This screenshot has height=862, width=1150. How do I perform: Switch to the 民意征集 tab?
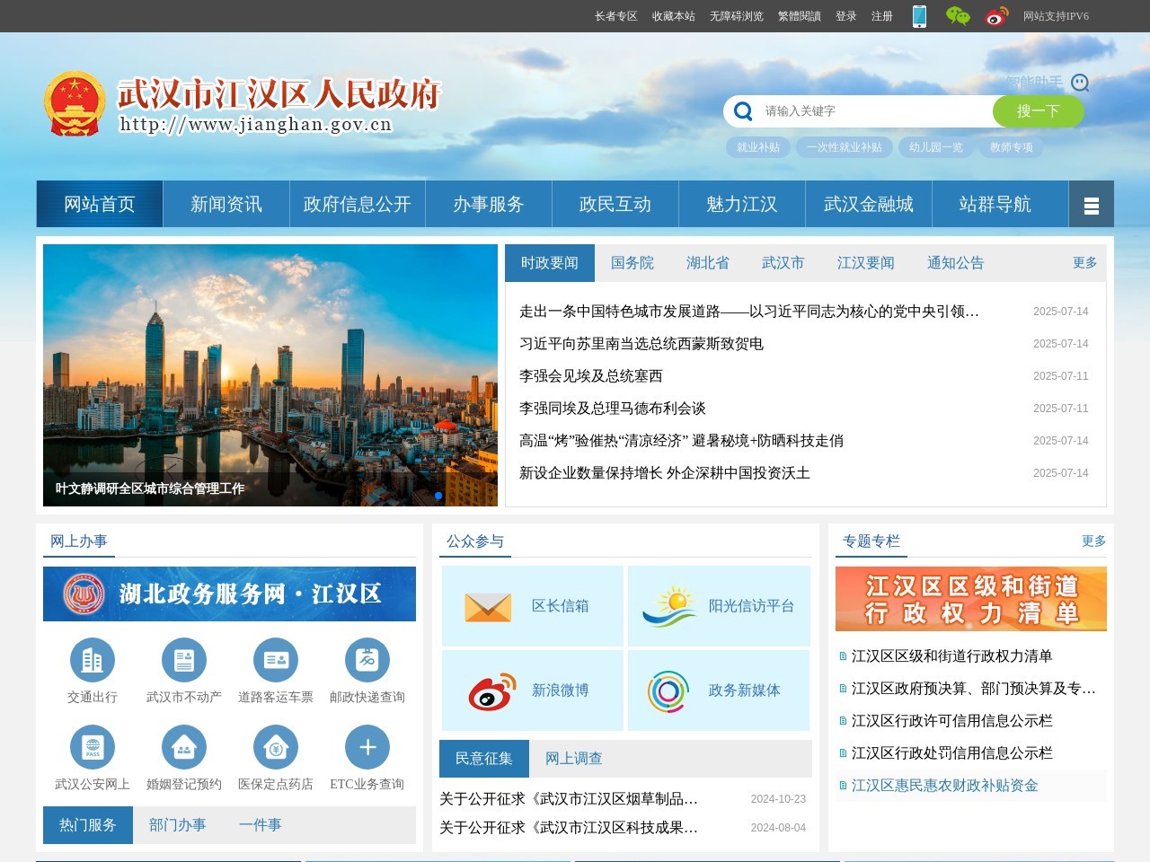[x=484, y=759]
